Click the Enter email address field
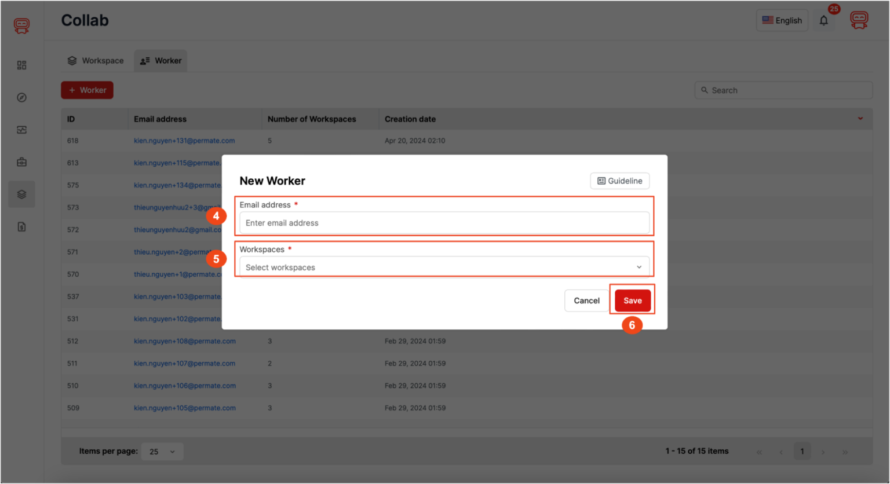Image resolution: width=890 pixels, height=484 pixels. point(444,223)
